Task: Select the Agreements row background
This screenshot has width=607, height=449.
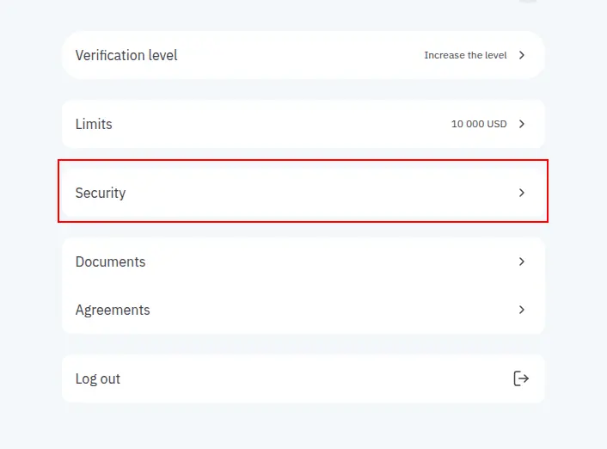Action: [x=303, y=310]
